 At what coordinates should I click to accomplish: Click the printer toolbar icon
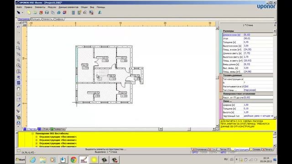[59, 12]
